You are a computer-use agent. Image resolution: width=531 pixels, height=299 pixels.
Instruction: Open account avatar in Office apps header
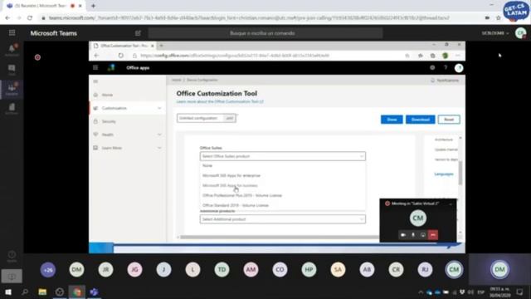tap(459, 68)
